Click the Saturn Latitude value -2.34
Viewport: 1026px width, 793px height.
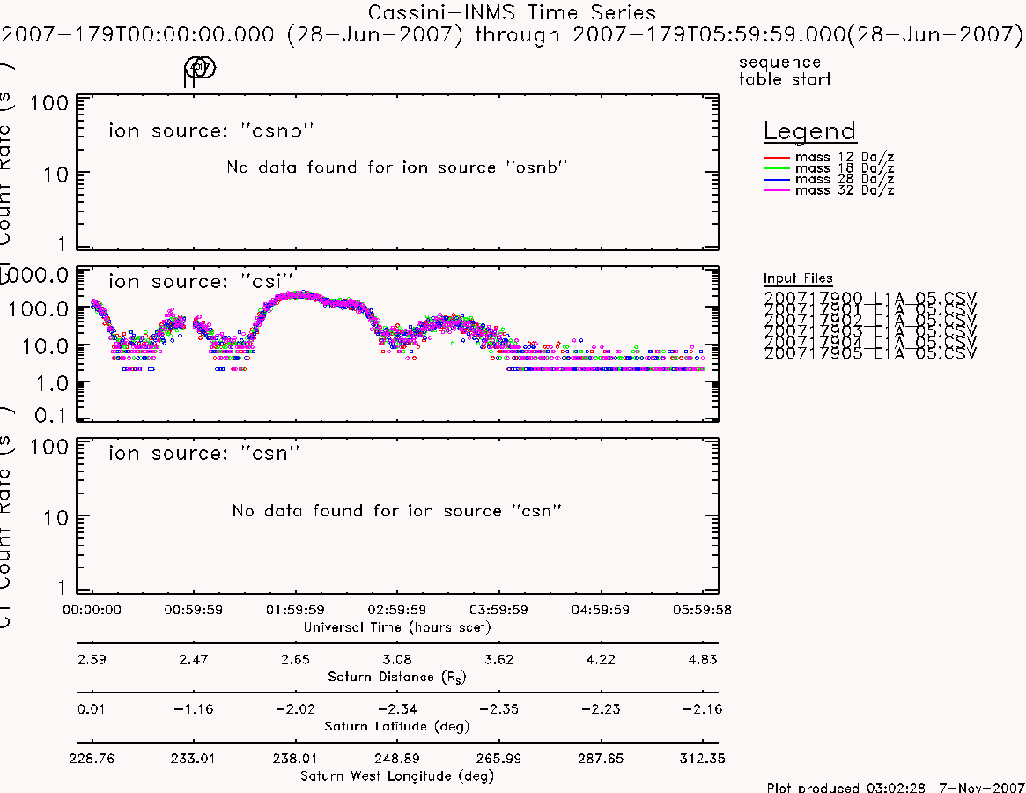coord(396,709)
